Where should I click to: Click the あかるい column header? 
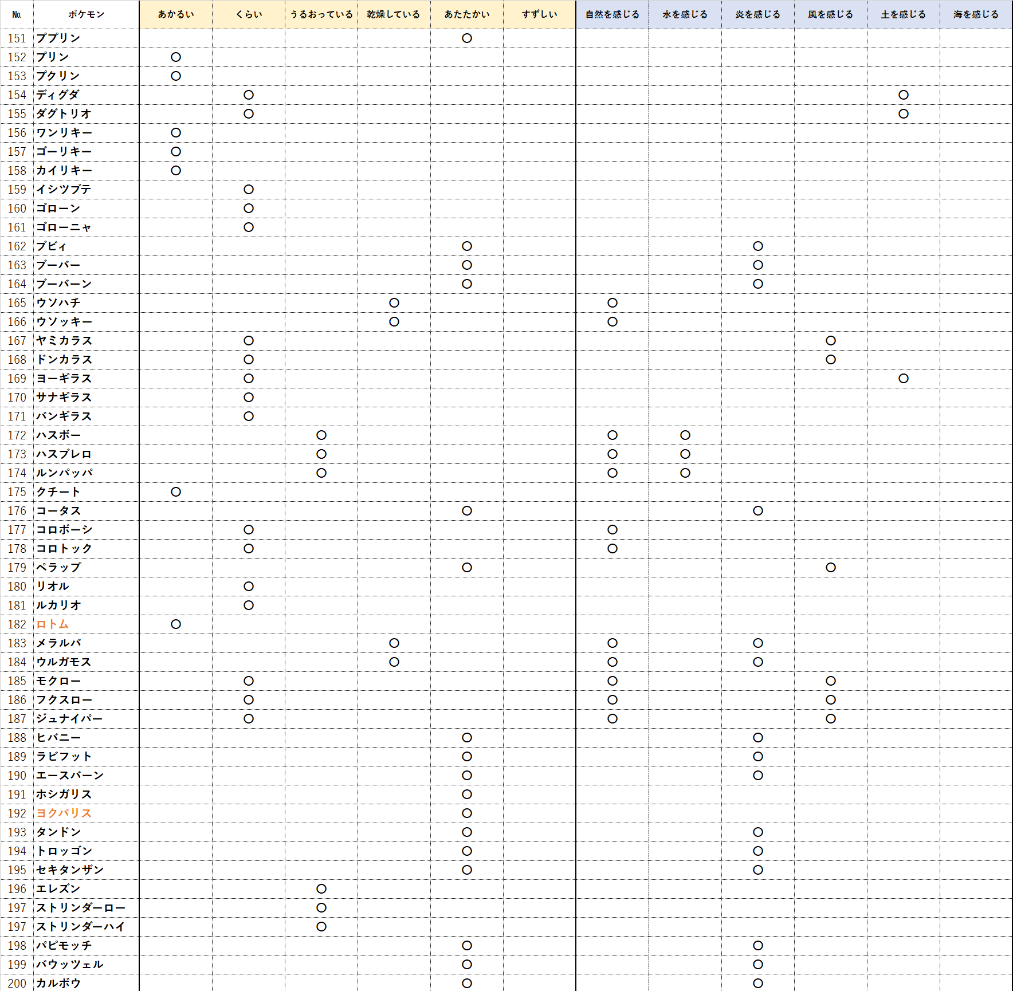[x=176, y=14]
